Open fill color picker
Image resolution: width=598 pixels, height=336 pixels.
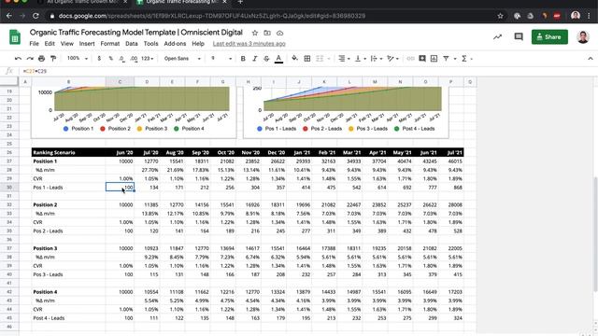(295, 58)
